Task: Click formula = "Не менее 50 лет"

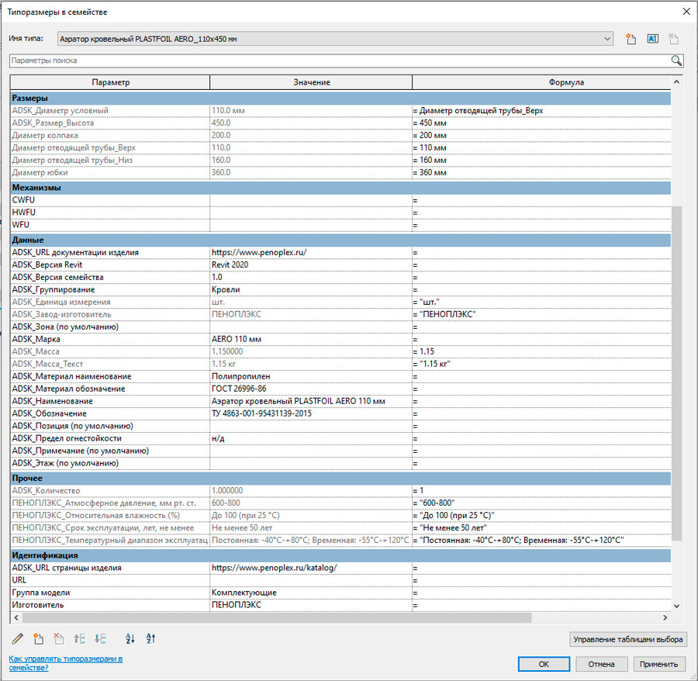Action: click(541, 528)
